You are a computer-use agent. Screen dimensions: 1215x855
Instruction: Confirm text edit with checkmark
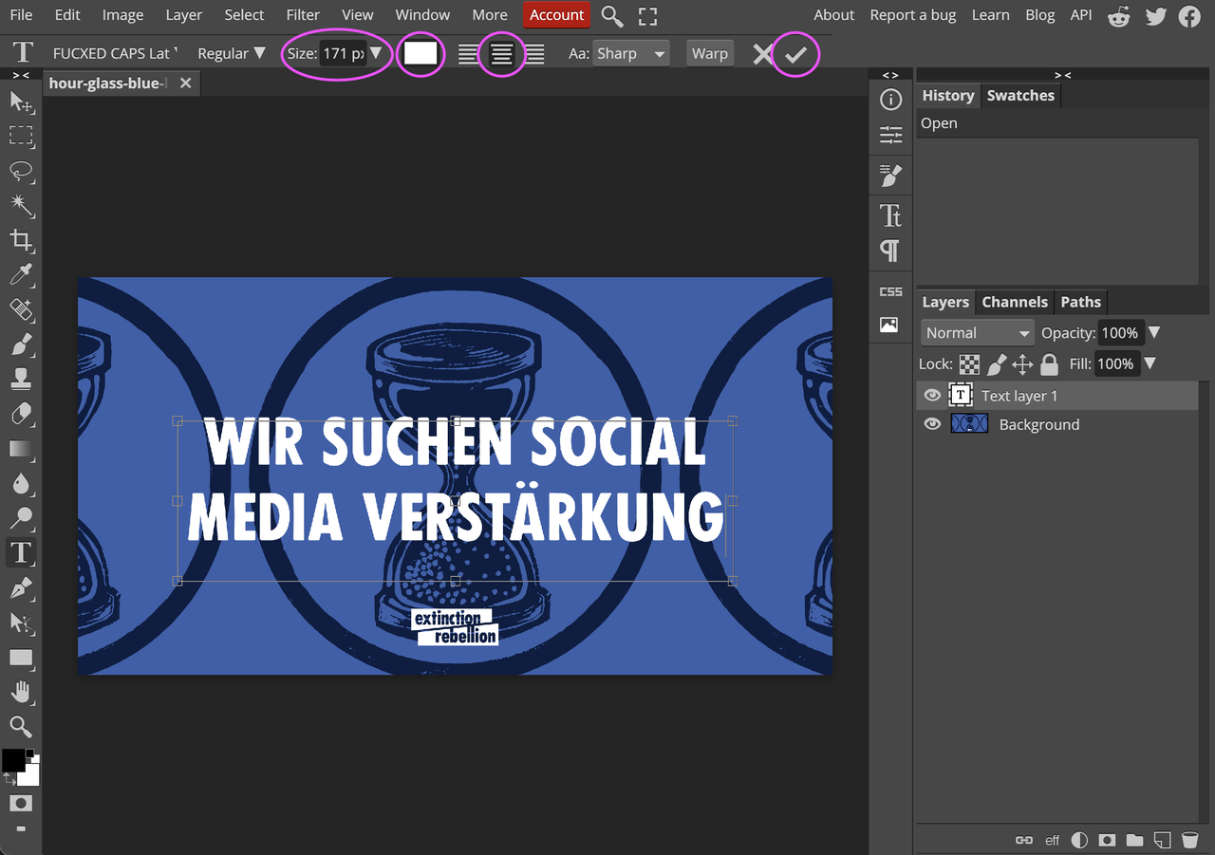pyautogui.click(x=795, y=54)
